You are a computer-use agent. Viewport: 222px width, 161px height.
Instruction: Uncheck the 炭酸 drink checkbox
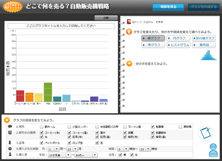coord(125,132)
